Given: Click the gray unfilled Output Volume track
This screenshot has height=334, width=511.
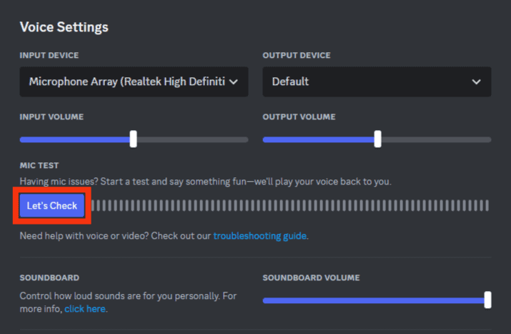Looking at the screenshot, I should (x=437, y=139).
